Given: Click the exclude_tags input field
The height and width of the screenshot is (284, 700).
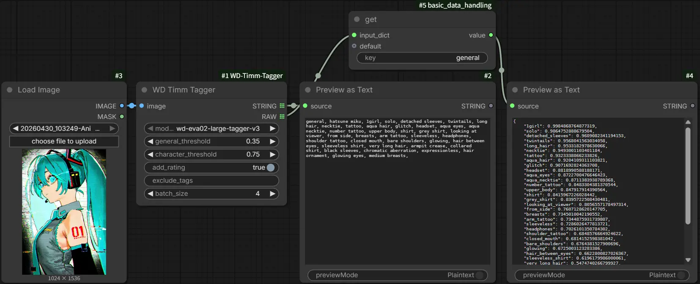Looking at the screenshot, I should tap(211, 181).
